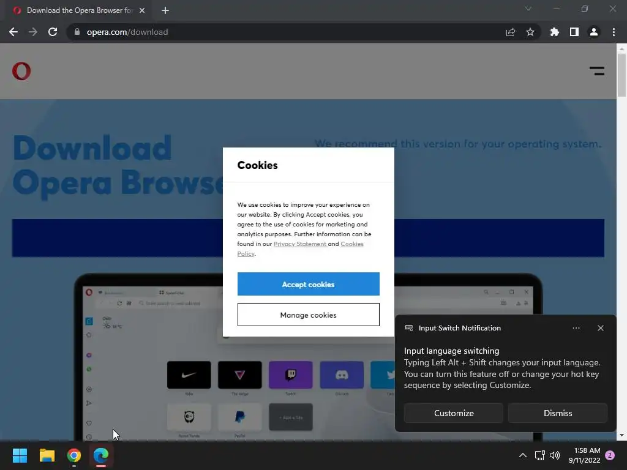This screenshot has width=627, height=470.
Task: Click the Nike speed dial thumbnail
Action: point(189,375)
